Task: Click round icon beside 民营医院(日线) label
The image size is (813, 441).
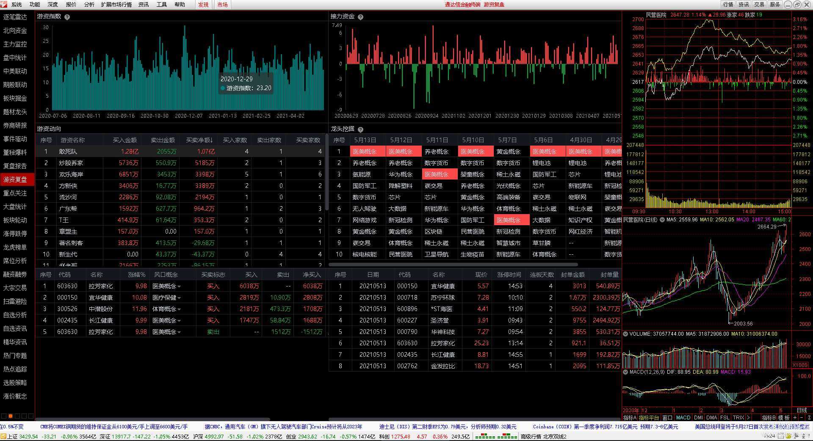Action: pyautogui.click(x=662, y=220)
